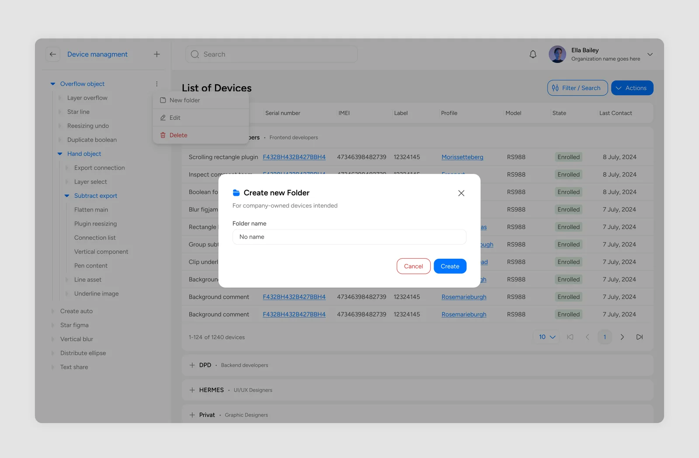Click the plus icon next to Device managment
The width and height of the screenshot is (699, 458).
(x=157, y=54)
